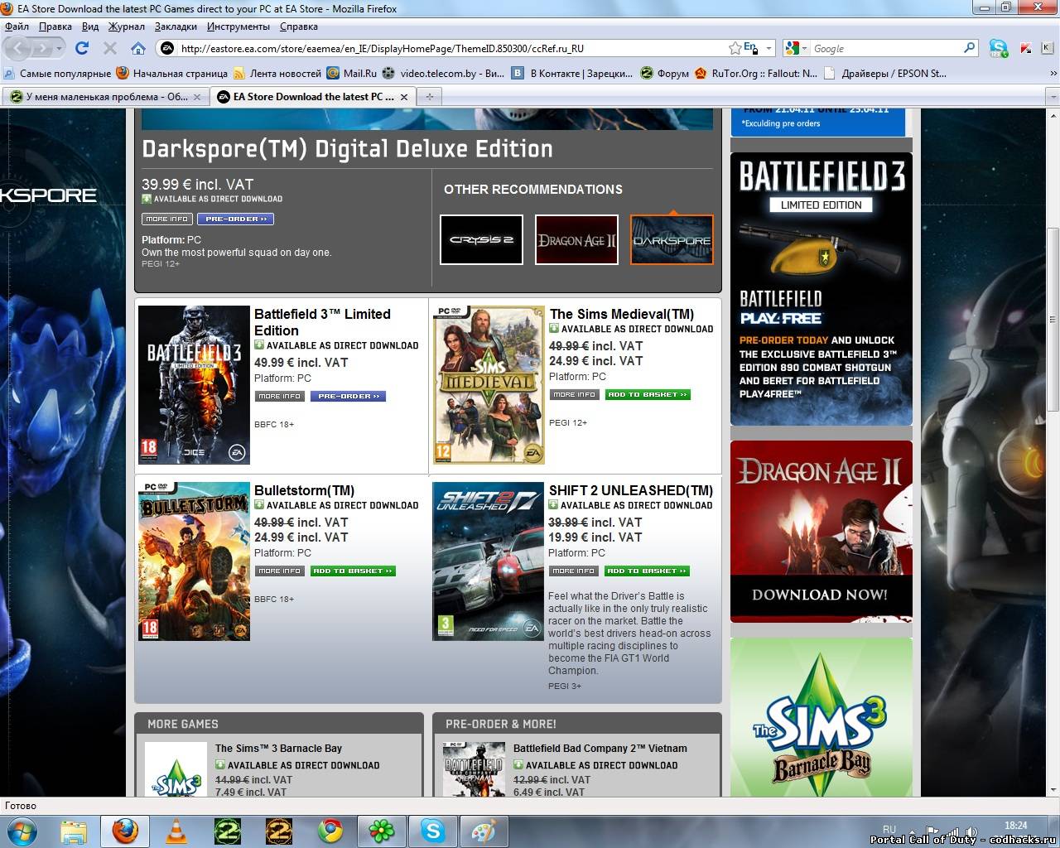
Task: Open the Battlefield 3 box art cover
Action: [194, 384]
